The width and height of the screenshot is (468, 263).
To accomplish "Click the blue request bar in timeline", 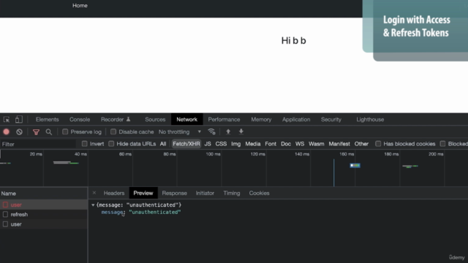I will point(355,165).
